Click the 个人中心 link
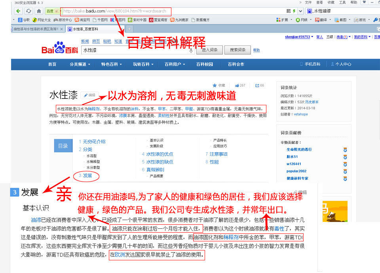 [341, 64]
